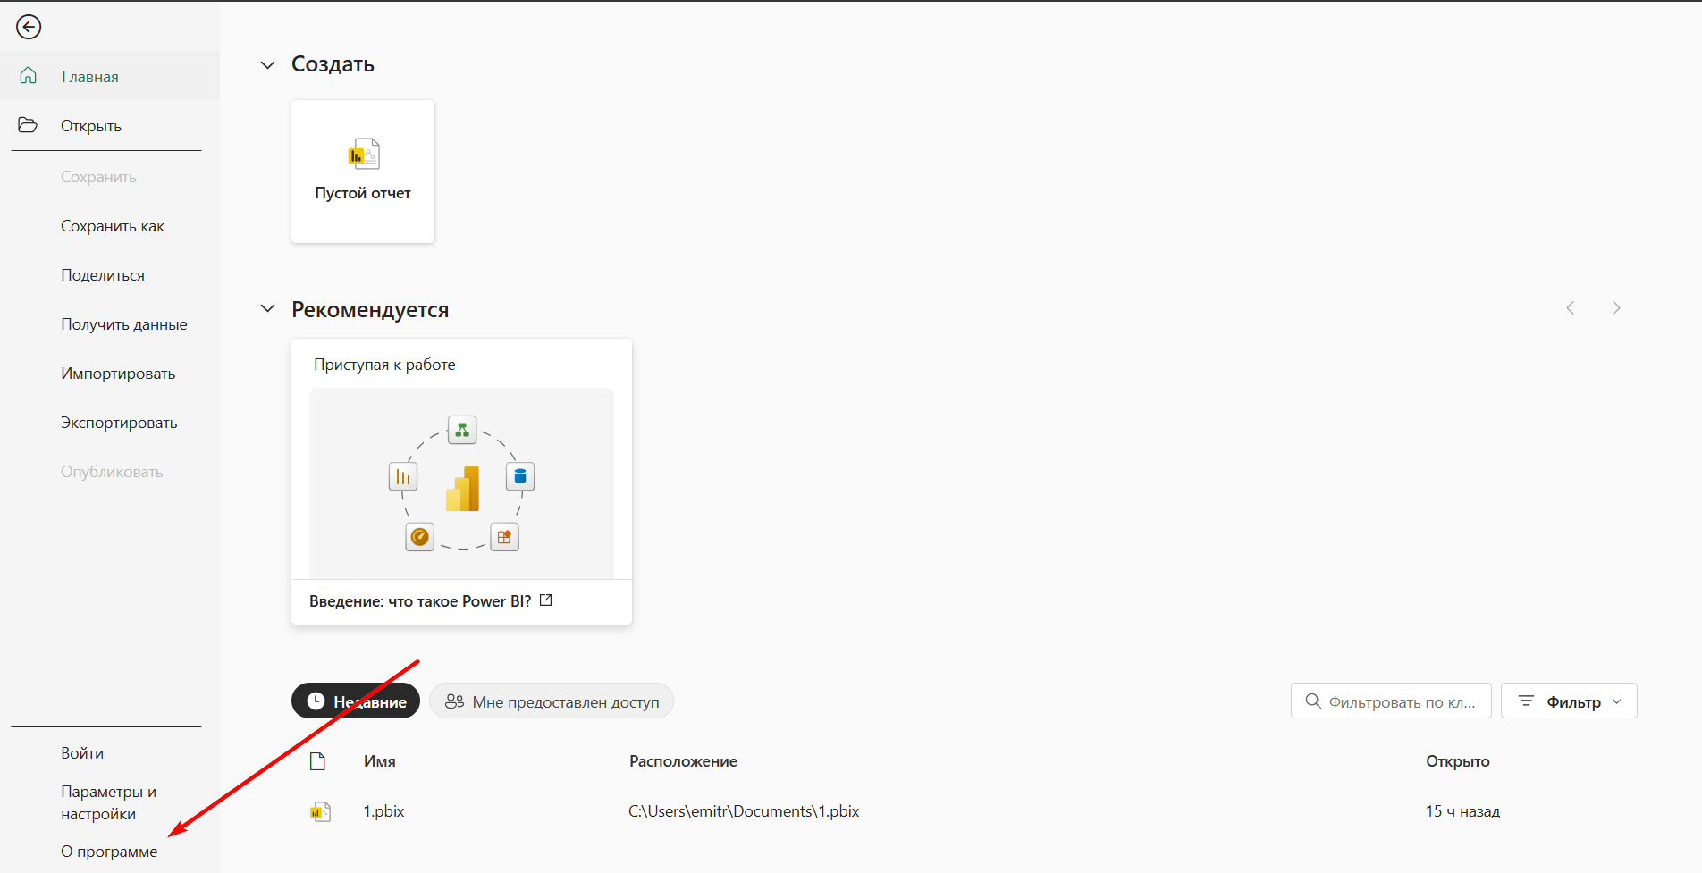Click the Главная home icon
This screenshot has height=873, width=1702.
coord(29,76)
